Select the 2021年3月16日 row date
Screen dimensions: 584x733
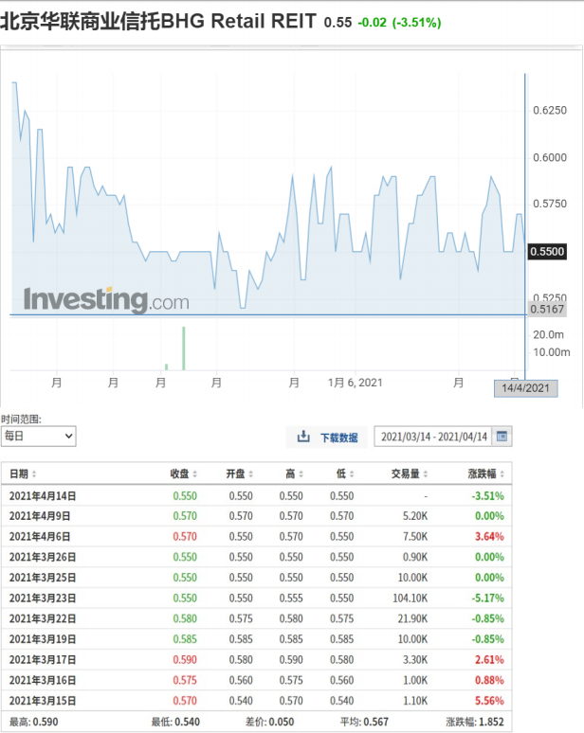(x=43, y=681)
